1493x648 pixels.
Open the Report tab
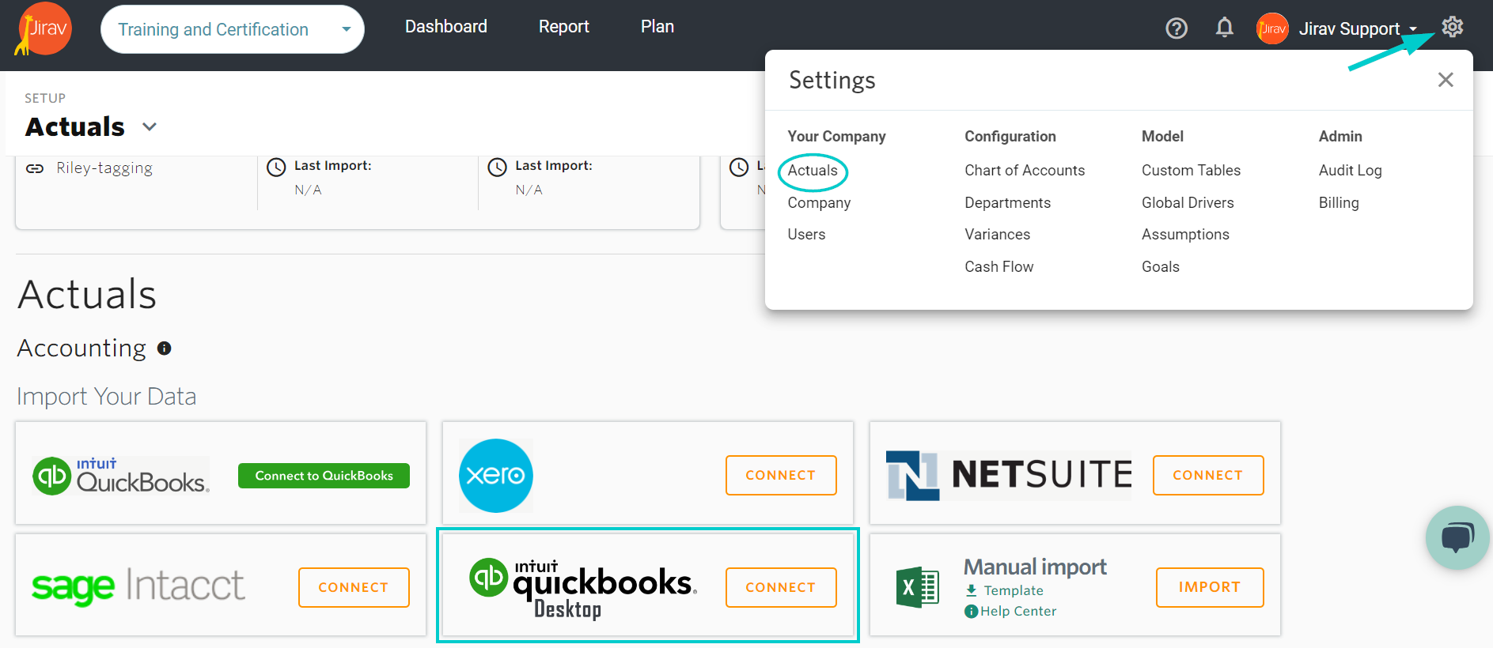564,26
